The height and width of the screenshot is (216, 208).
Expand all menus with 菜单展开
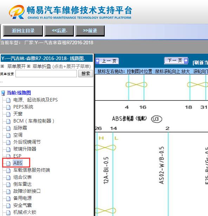coord(16,66)
